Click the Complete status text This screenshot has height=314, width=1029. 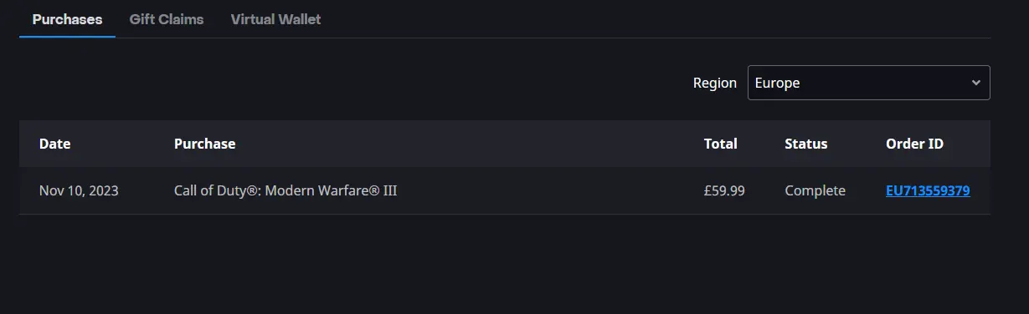tap(815, 190)
